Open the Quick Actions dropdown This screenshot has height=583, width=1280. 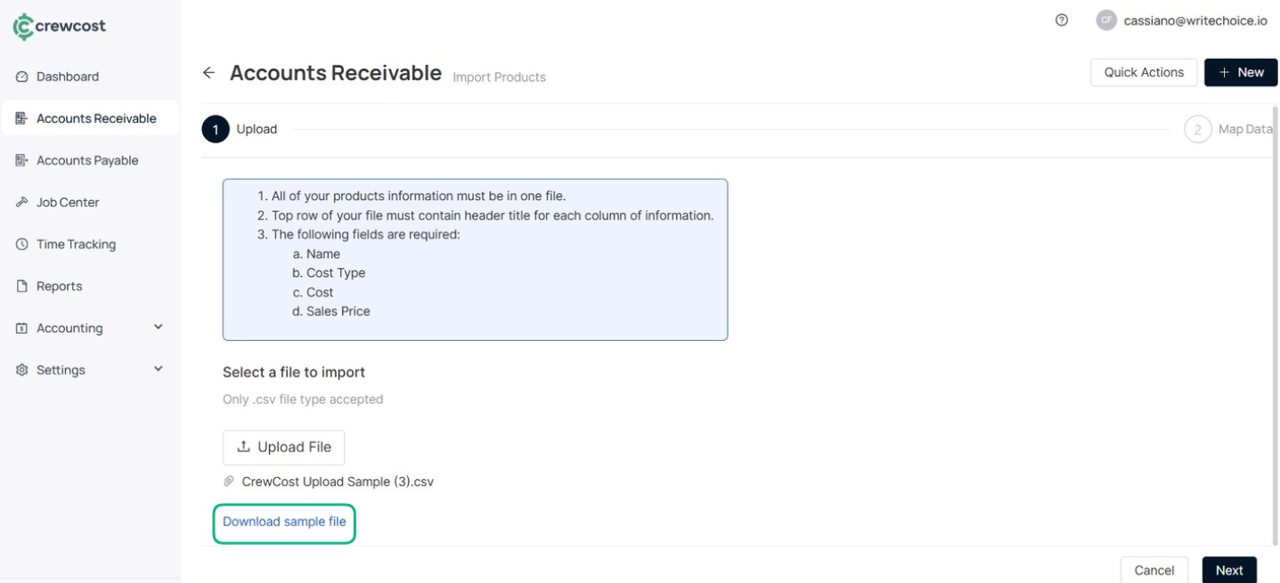coord(1143,72)
